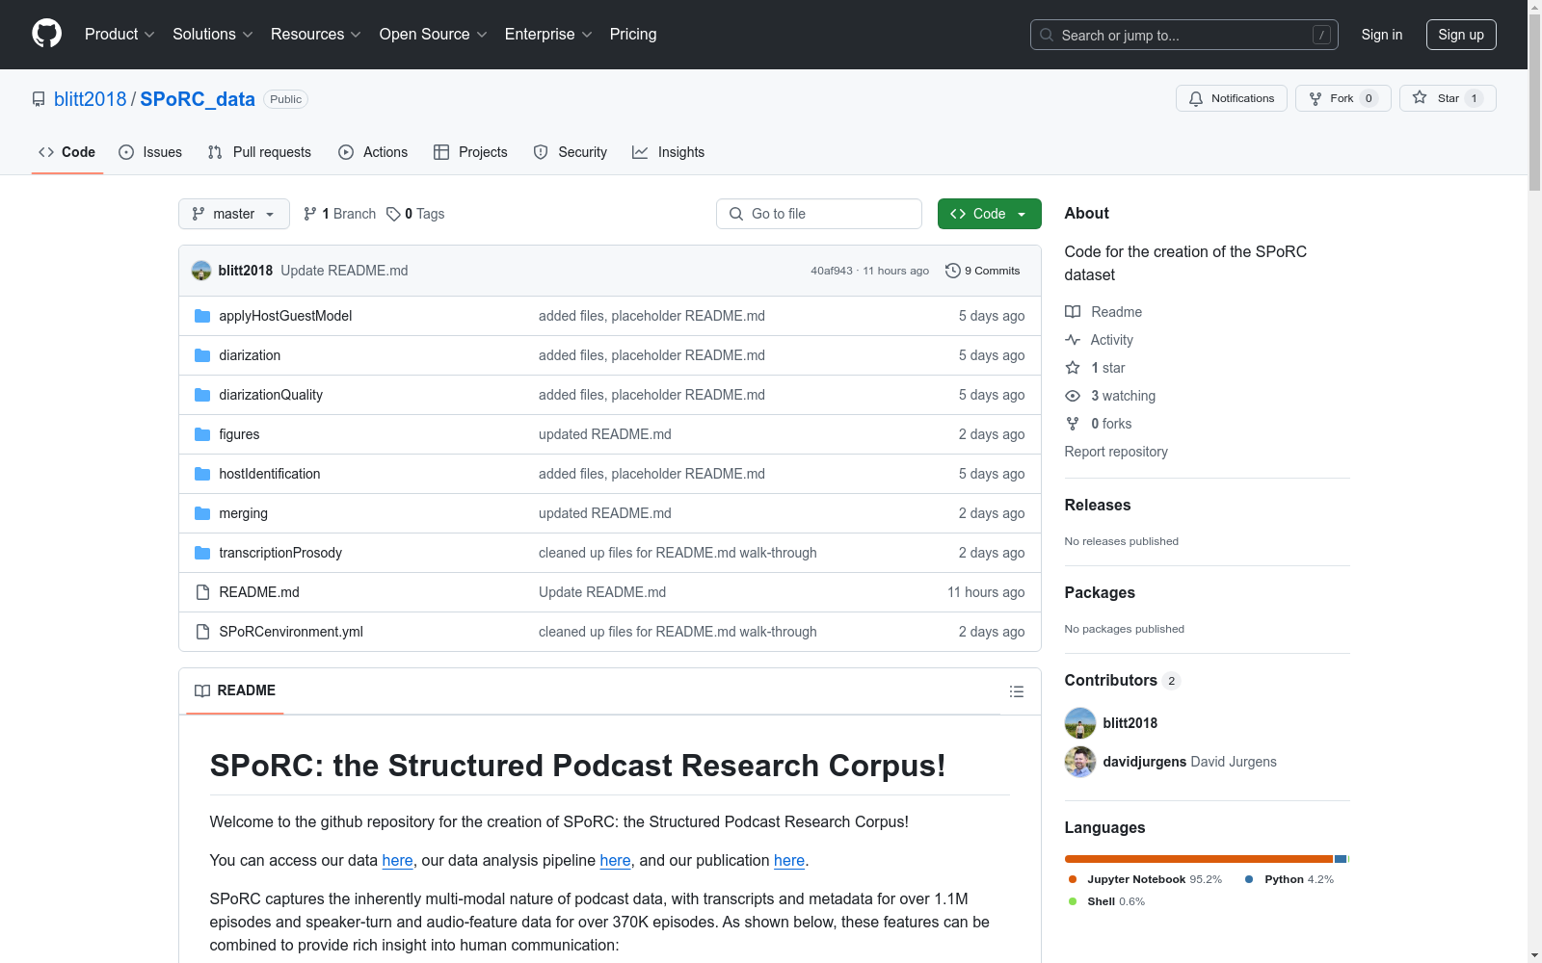Click the Notifications bell button
The height and width of the screenshot is (963, 1542).
(1231, 98)
